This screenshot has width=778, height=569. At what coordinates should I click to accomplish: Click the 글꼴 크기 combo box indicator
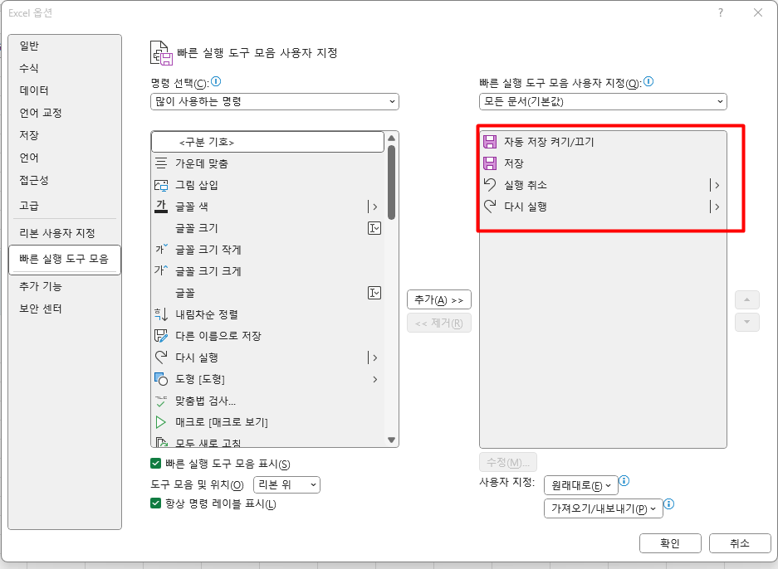click(x=374, y=228)
